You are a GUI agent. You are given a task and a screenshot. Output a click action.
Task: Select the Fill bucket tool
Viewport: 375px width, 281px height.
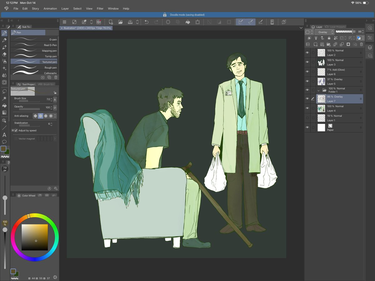point(4,106)
